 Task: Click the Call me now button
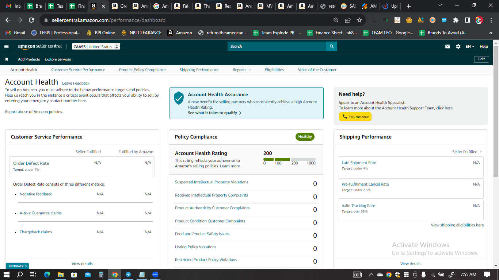(355, 117)
